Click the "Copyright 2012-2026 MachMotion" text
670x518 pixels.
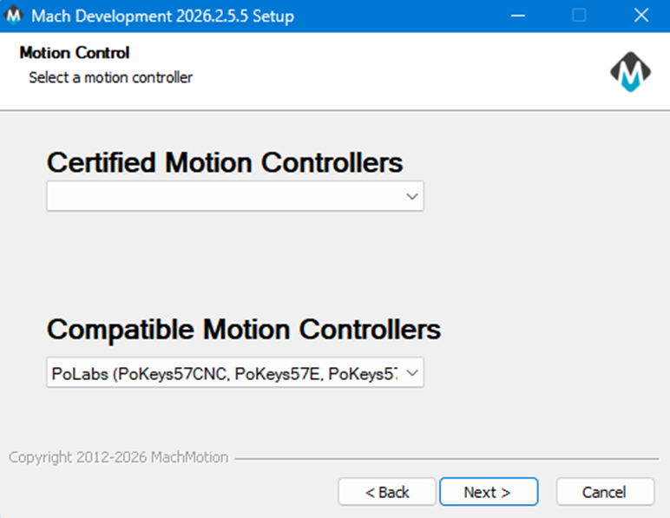(118, 457)
